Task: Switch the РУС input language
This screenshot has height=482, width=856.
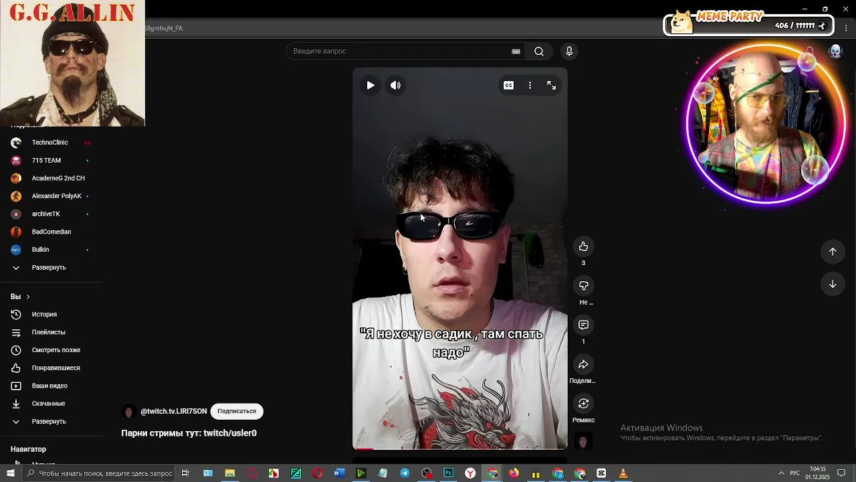Action: tap(795, 473)
